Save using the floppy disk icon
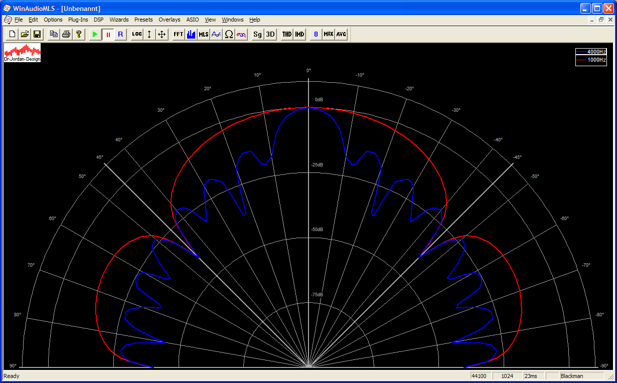This screenshot has width=617, height=383. [37, 34]
